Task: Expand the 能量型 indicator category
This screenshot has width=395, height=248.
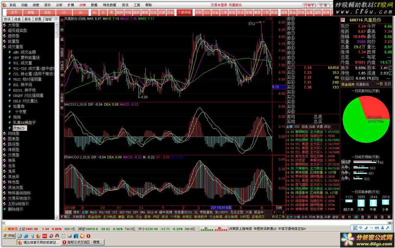Action: tap(14, 41)
